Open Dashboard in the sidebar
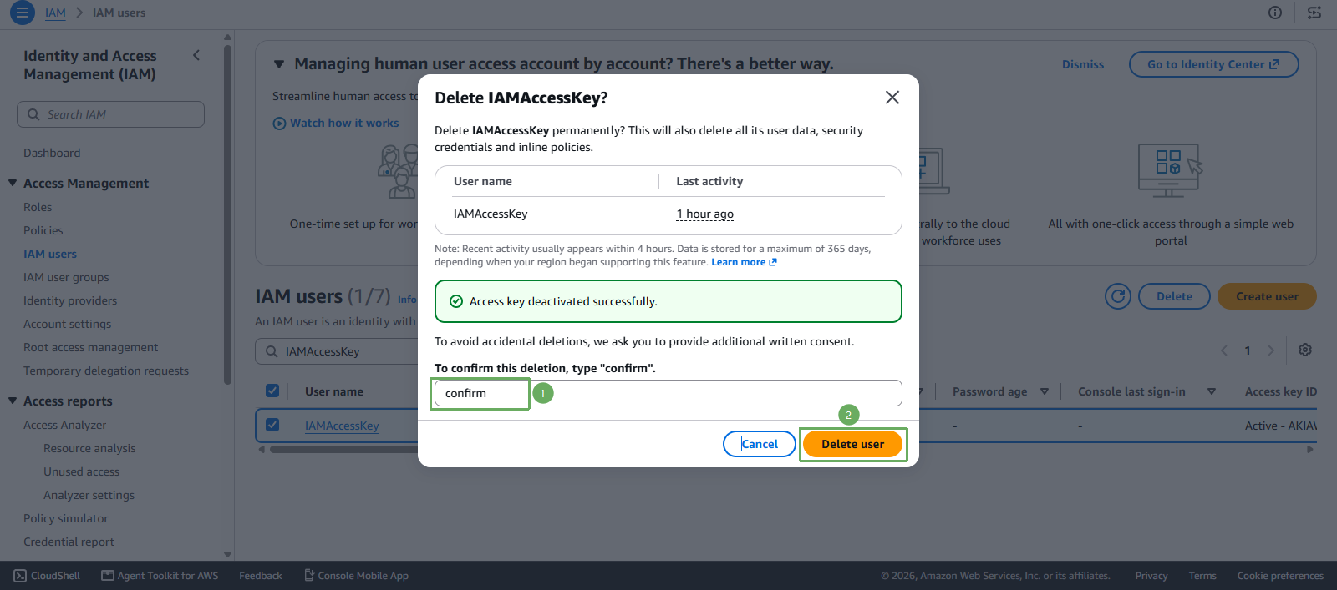This screenshot has width=1337, height=590. (52, 153)
